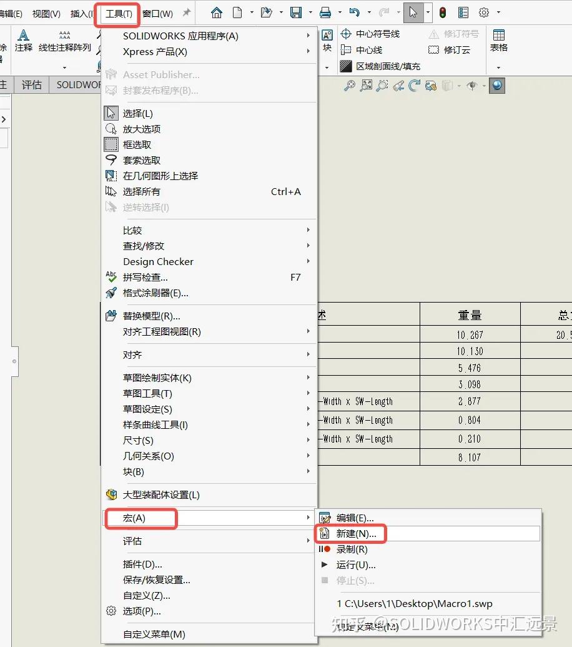Click the Center mark (中心符号线) tool

click(x=370, y=34)
